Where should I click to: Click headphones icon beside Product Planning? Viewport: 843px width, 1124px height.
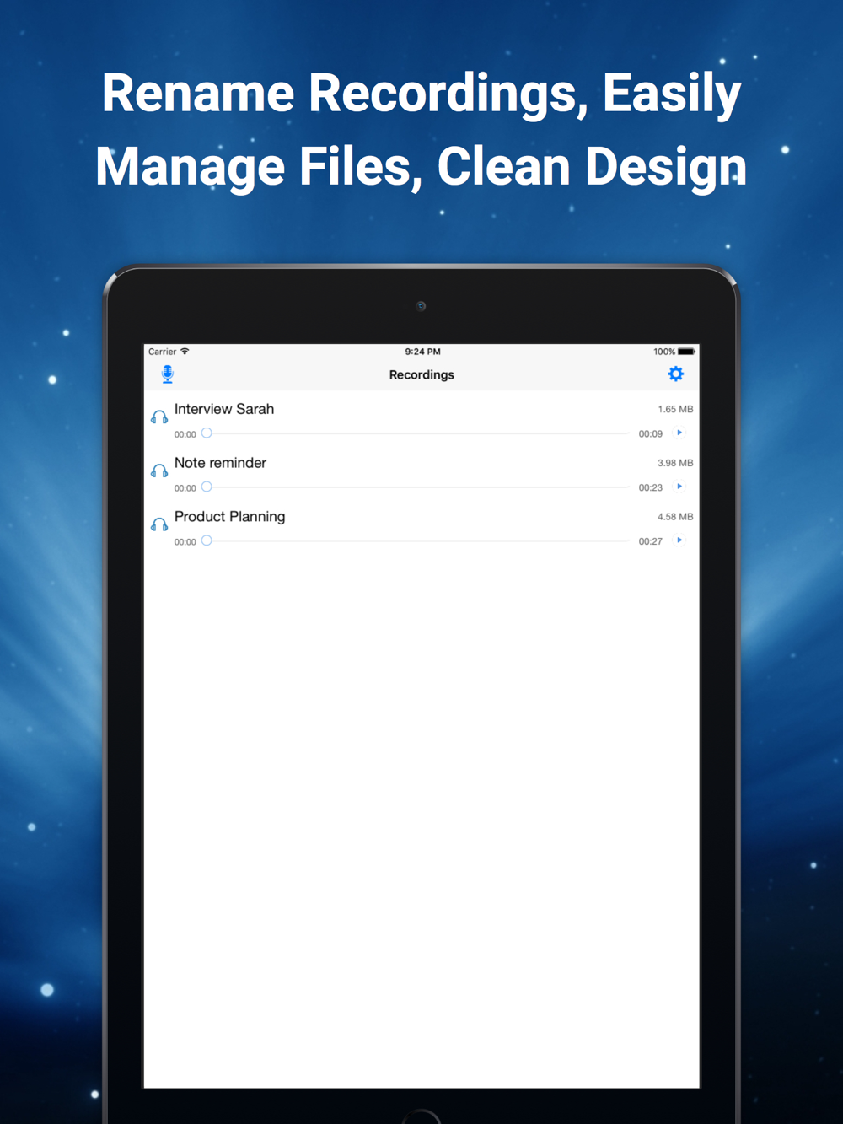pos(159,524)
